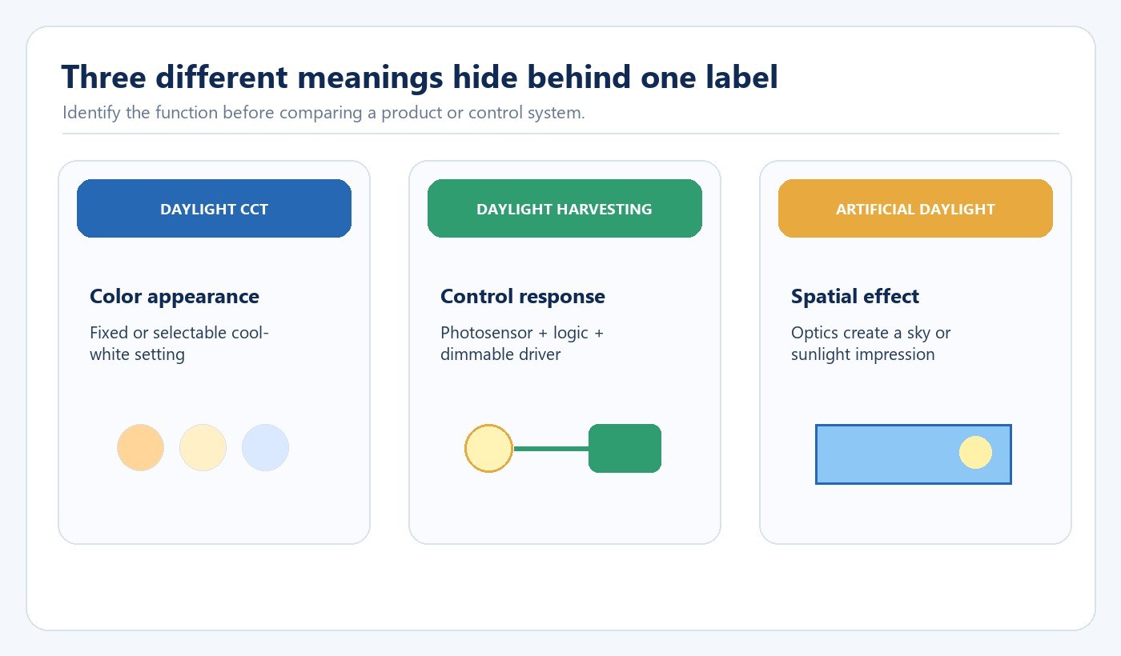This screenshot has height=656, width=1121.
Task: Click the Photosensor + logic + dimmable driver text
Action: click(522, 343)
